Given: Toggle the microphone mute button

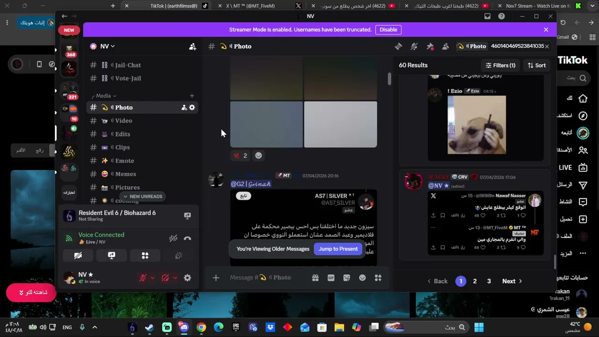Looking at the screenshot, I should (x=143, y=278).
